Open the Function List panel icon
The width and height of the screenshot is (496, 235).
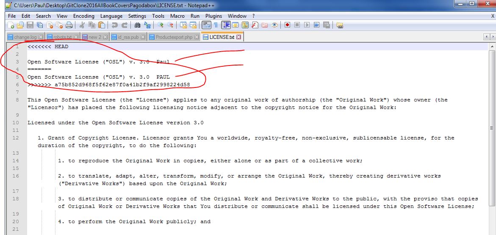(x=255, y=25)
